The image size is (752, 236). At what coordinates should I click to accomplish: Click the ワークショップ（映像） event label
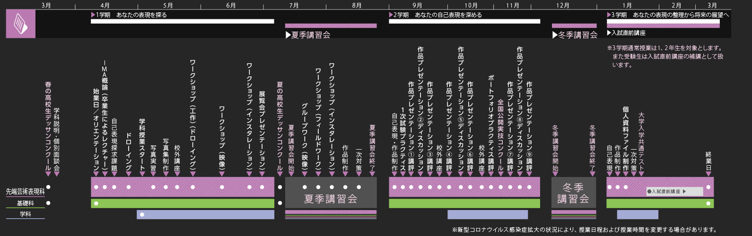pyautogui.click(x=222, y=139)
